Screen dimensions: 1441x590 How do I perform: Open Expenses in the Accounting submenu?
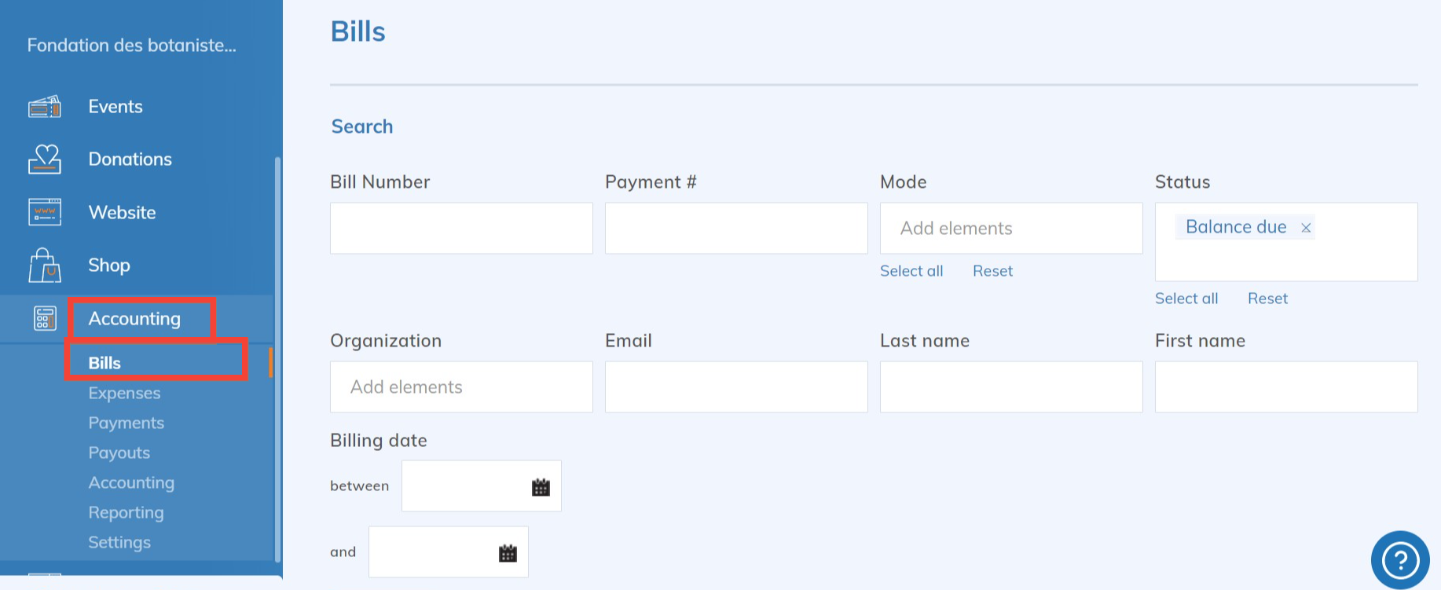coord(124,393)
